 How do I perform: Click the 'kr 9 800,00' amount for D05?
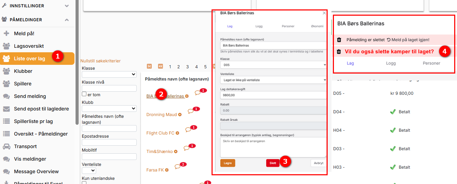pos(402,93)
